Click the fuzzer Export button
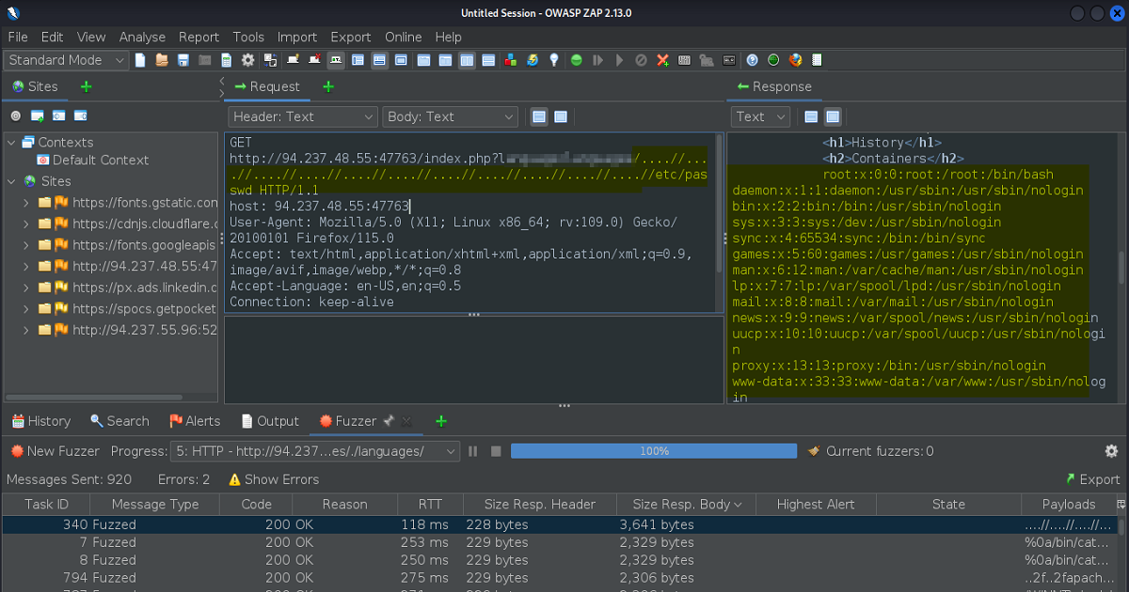 pos(1092,479)
